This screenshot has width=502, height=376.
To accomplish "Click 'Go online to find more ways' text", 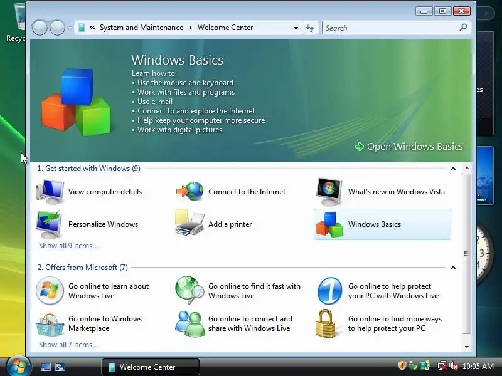I will click(395, 323).
